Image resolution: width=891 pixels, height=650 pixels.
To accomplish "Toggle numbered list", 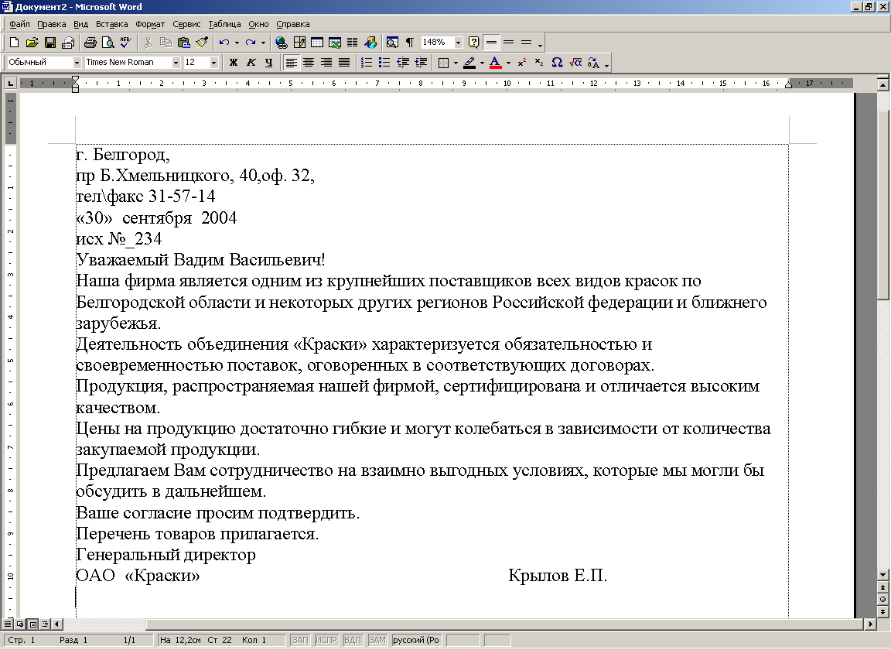I will coord(367,63).
